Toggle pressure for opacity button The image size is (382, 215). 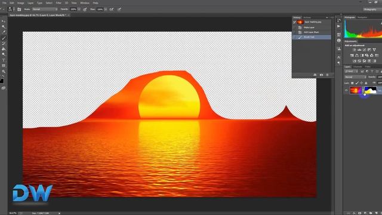(x=85, y=10)
